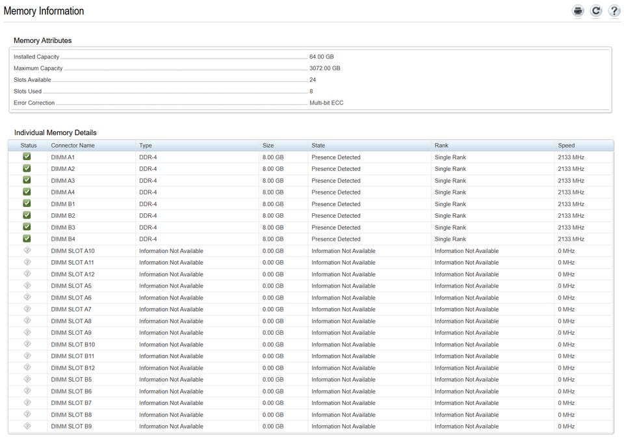Click the State column header
624x446 pixels.
(x=318, y=146)
